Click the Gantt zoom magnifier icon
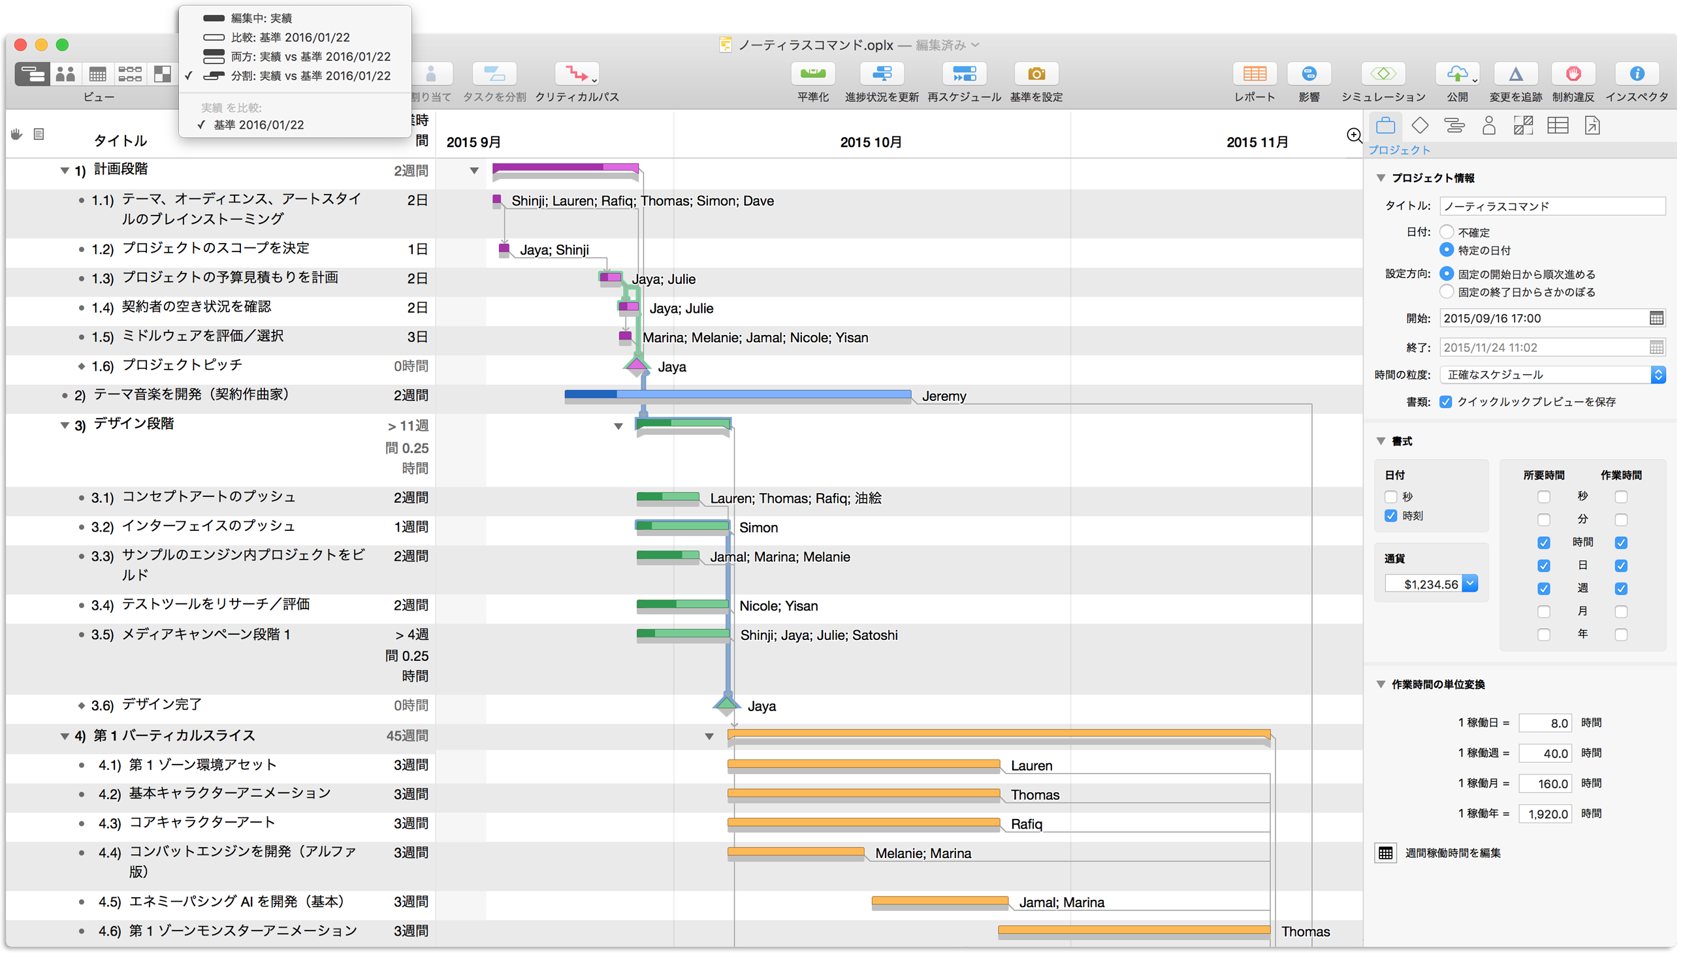The image size is (1683, 956). point(1353,135)
